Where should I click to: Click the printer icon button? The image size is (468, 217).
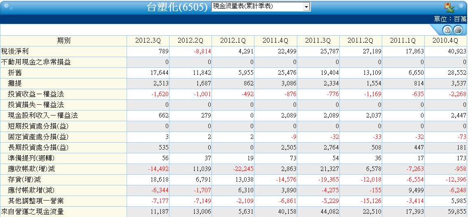click(x=458, y=30)
